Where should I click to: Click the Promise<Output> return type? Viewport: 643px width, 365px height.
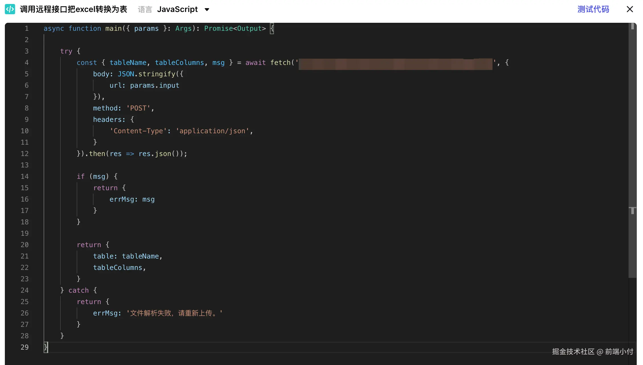click(235, 28)
